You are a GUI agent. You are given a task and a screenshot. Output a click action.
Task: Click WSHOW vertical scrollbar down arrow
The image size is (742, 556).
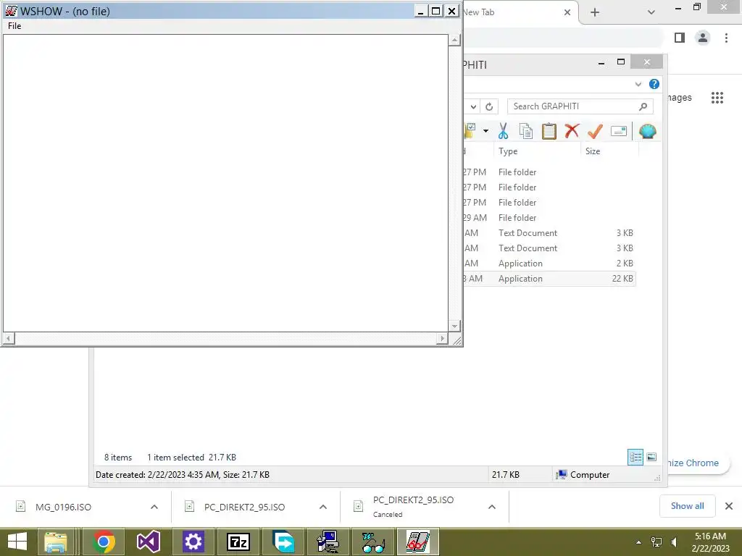(454, 326)
